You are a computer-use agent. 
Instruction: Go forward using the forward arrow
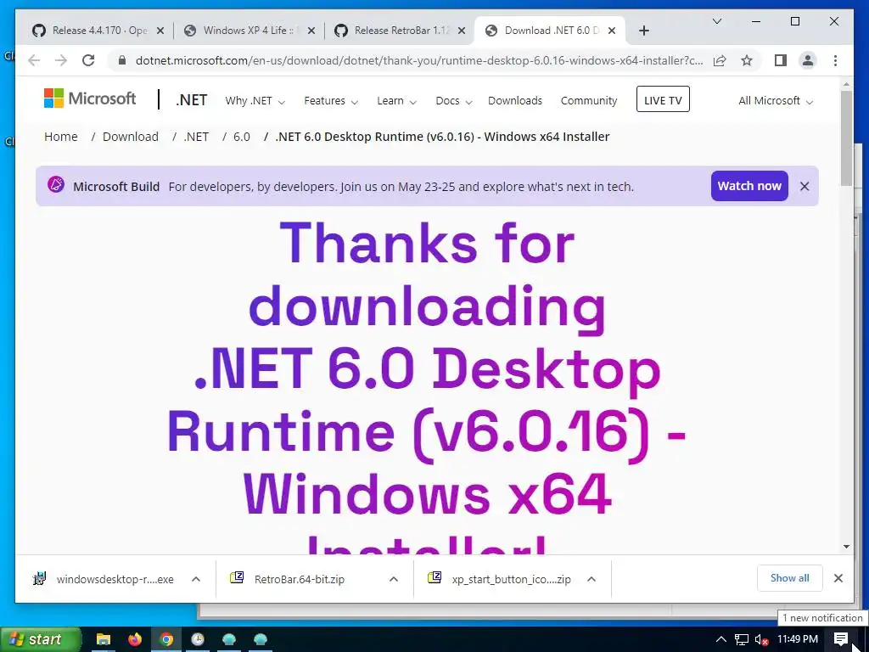61,60
